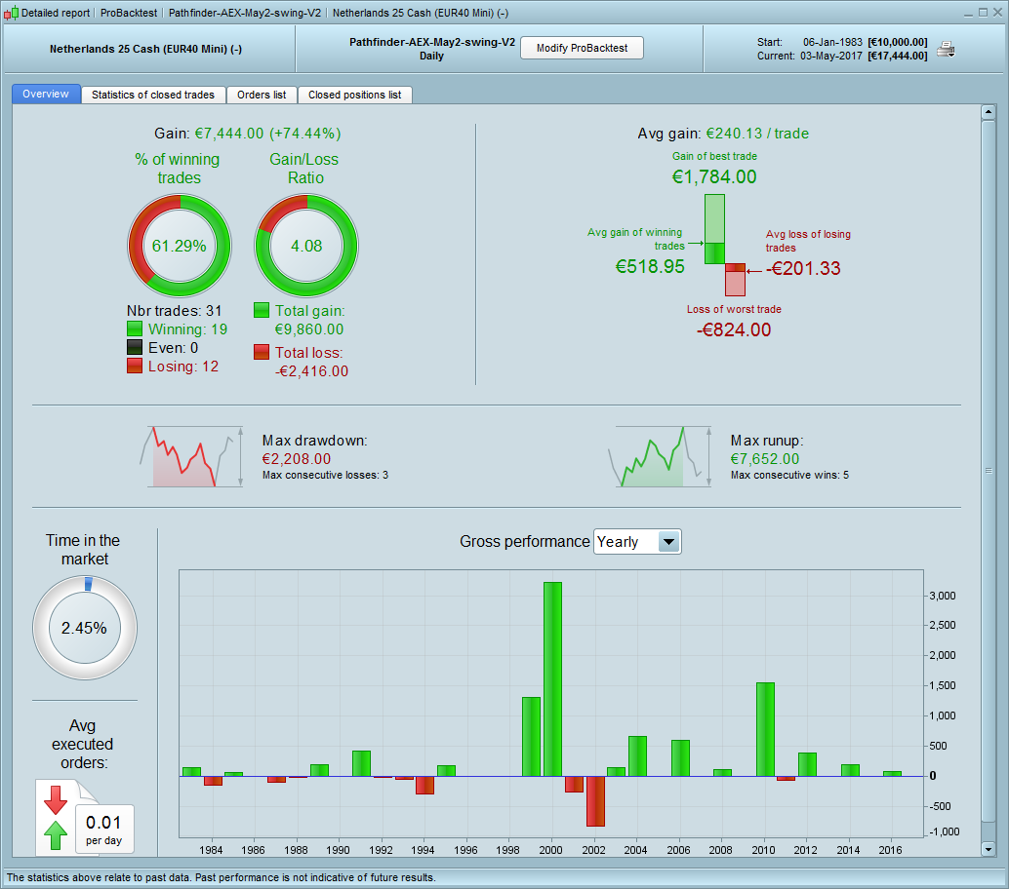The image size is (1009, 889).
Task: Click the gain value €7,444.00 (+74.44%)
Action: [267, 134]
